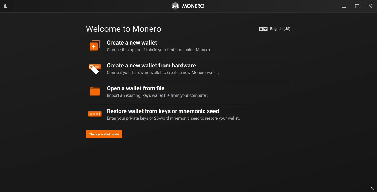The width and height of the screenshot is (377, 192).
Task: Click the orange plus new wallet icon
Action: tap(95, 46)
